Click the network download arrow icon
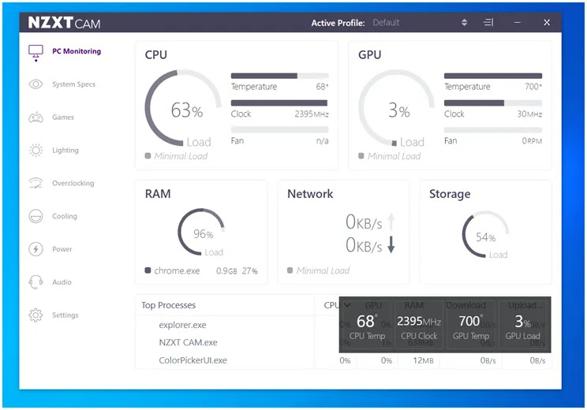587x410 pixels. tap(391, 244)
